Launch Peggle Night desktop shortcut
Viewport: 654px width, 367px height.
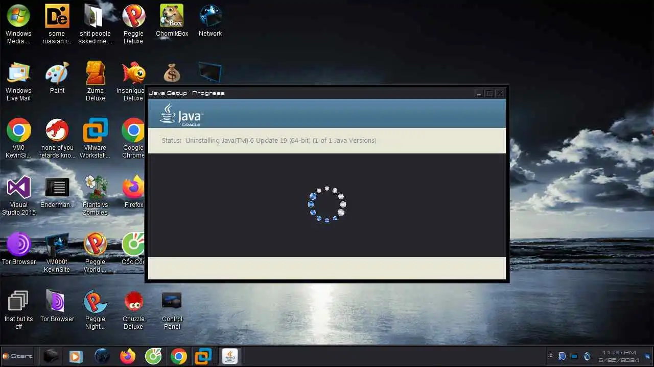(x=95, y=310)
